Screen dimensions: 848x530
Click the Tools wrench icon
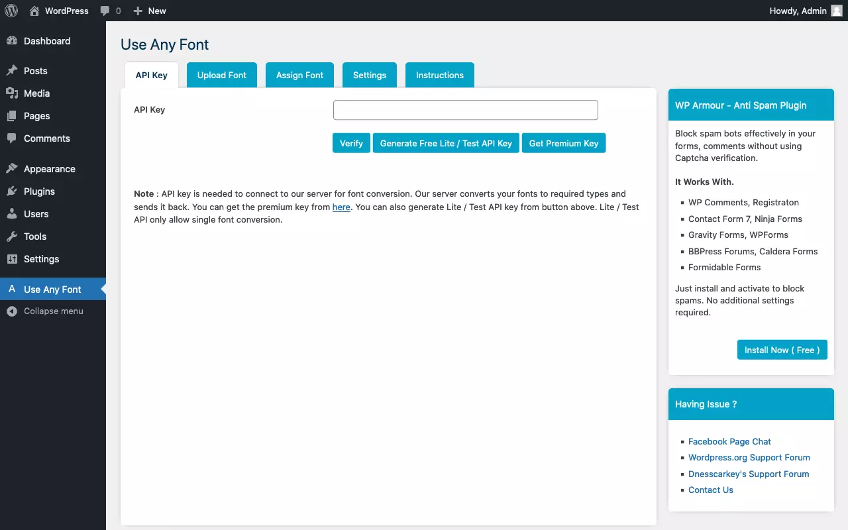[12, 237]
